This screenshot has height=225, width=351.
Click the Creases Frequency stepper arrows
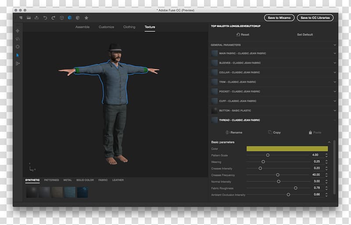coord(326,175)
